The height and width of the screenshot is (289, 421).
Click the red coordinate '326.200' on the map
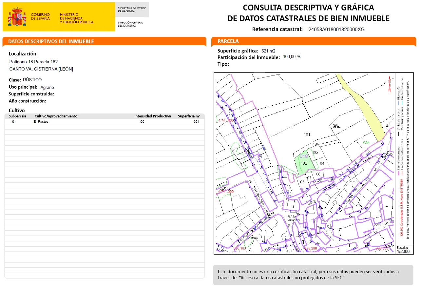[310, 249]
